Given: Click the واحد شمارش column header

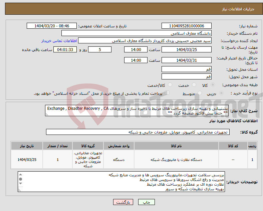Looking at the screenshot, I should 119,146.
